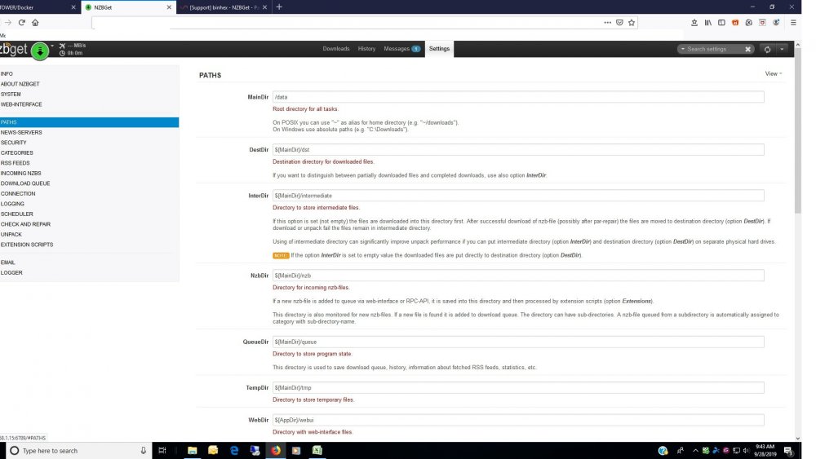This screenshot has height=459, width=816.
Task: Clear the Search settings box with the X
Action: 747,49
